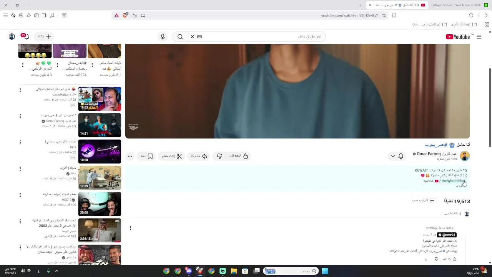Click the YouTube logo home link
Image resolution: width=492 pixels, height=277 pixels.
[457, 37]
